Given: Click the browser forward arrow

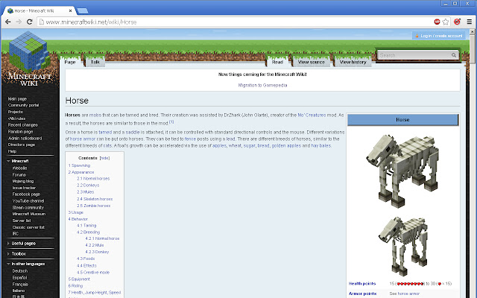Looking at the screenshot, I should point(19,22).
